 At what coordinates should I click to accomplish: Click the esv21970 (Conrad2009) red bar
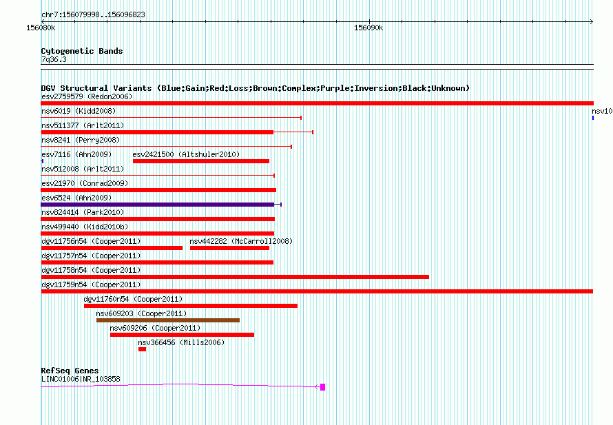[158, 190]
